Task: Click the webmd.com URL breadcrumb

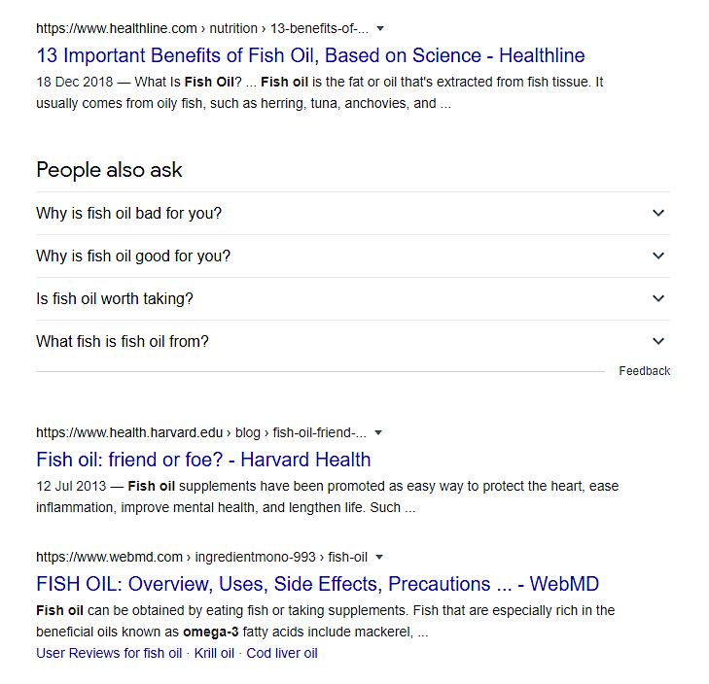Action: 201,557
